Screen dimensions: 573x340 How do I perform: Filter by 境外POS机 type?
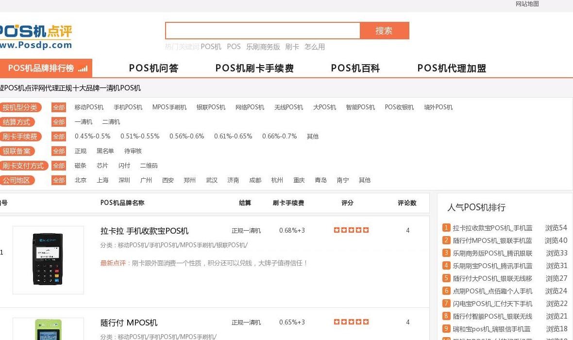(438, 107)
